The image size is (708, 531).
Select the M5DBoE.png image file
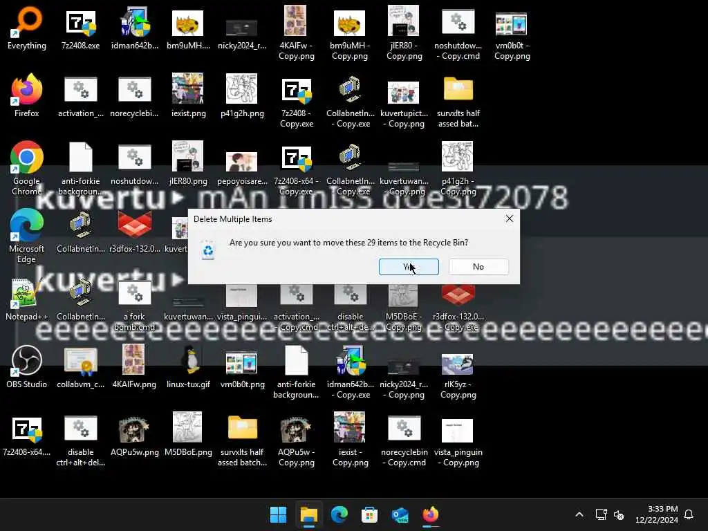coord(188,435)
